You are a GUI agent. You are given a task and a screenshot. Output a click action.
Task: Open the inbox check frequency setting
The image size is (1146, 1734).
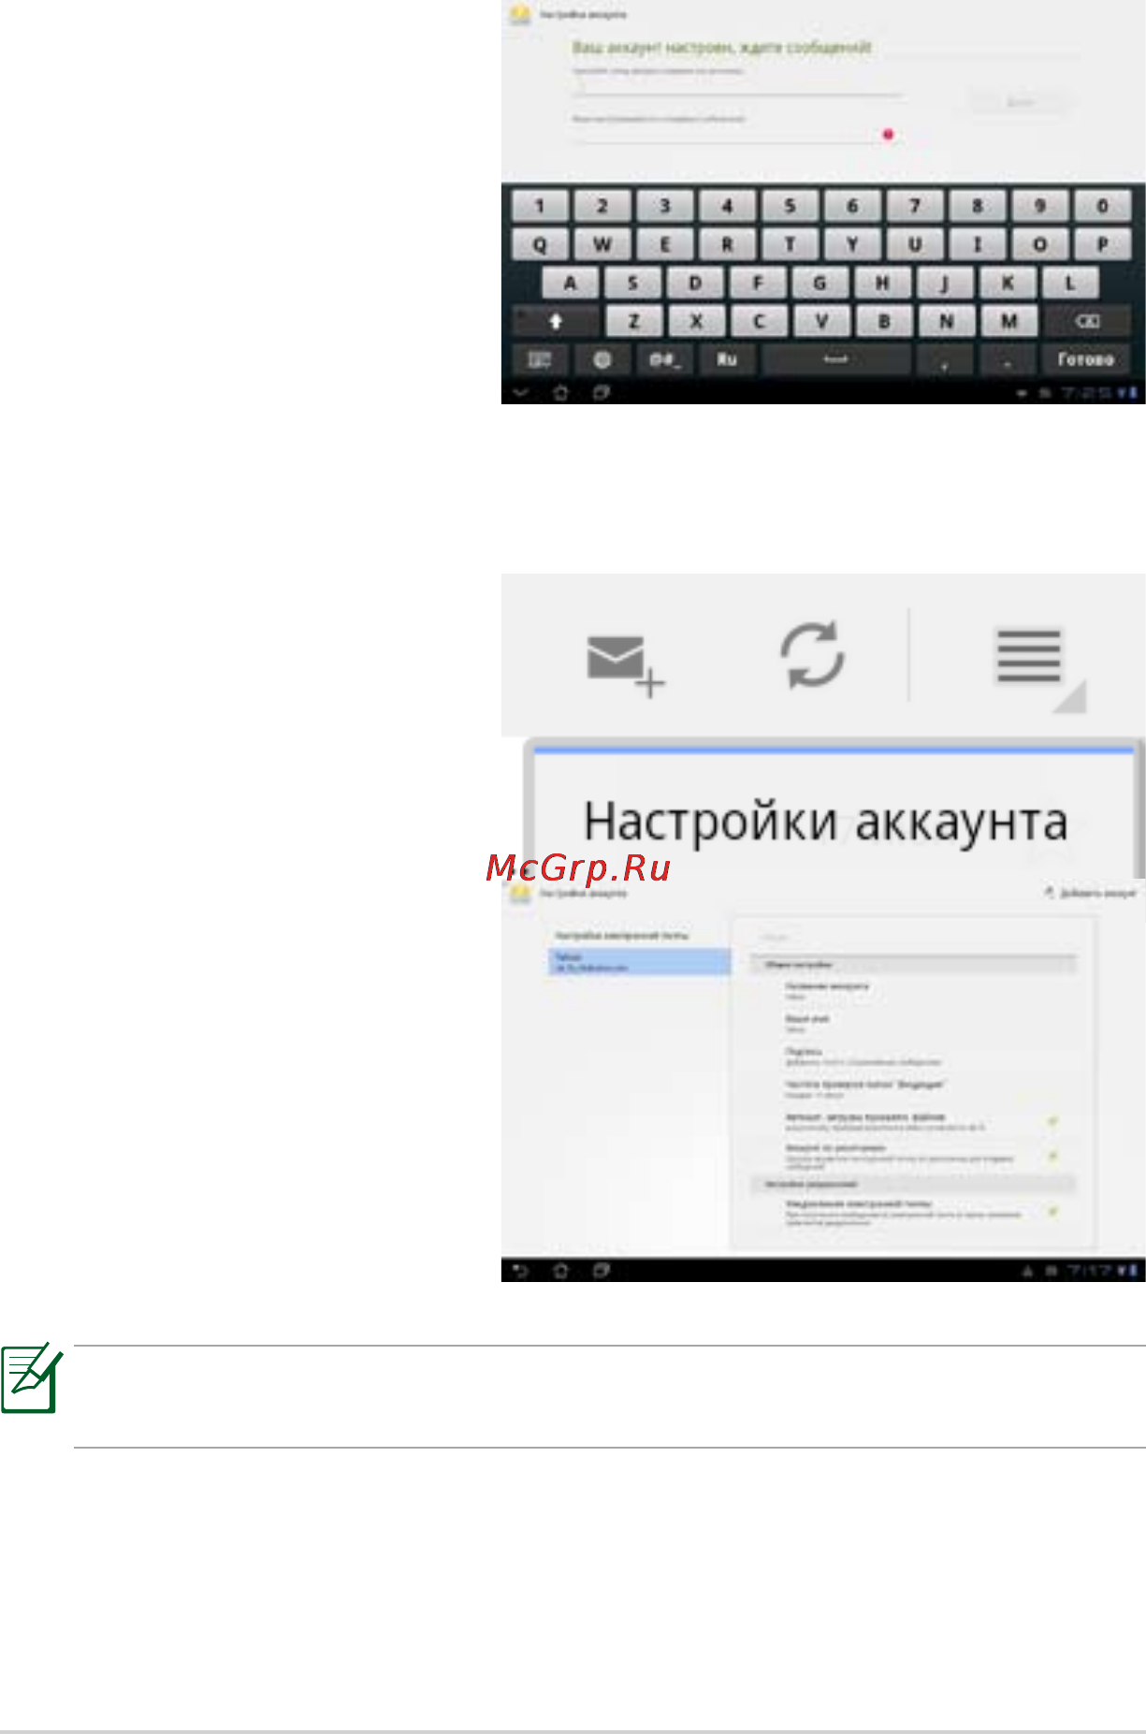913,1089
